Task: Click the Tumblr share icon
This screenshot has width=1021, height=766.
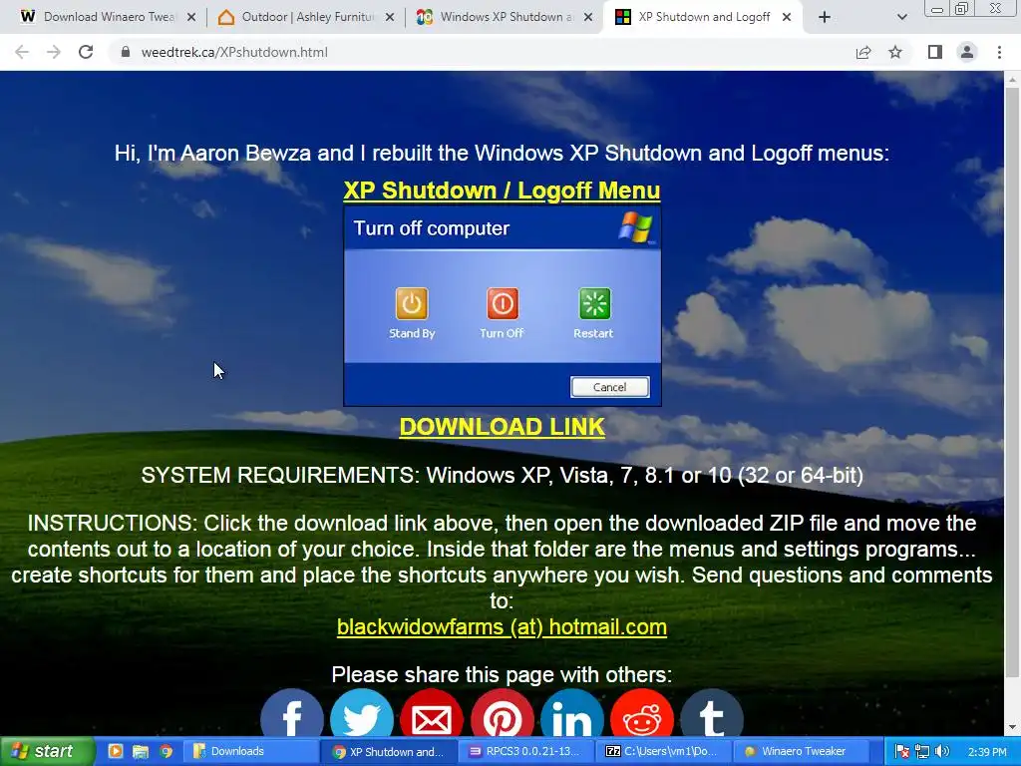Action: coord(712,714)
